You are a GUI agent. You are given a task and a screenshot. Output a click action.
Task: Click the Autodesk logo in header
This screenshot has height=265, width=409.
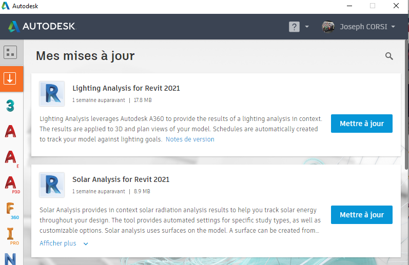[42, 27]
